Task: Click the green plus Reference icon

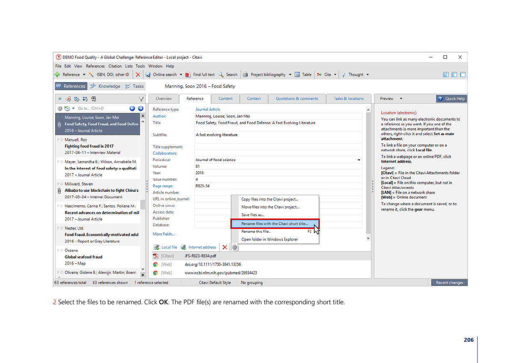Action: (x=57, y=74)
